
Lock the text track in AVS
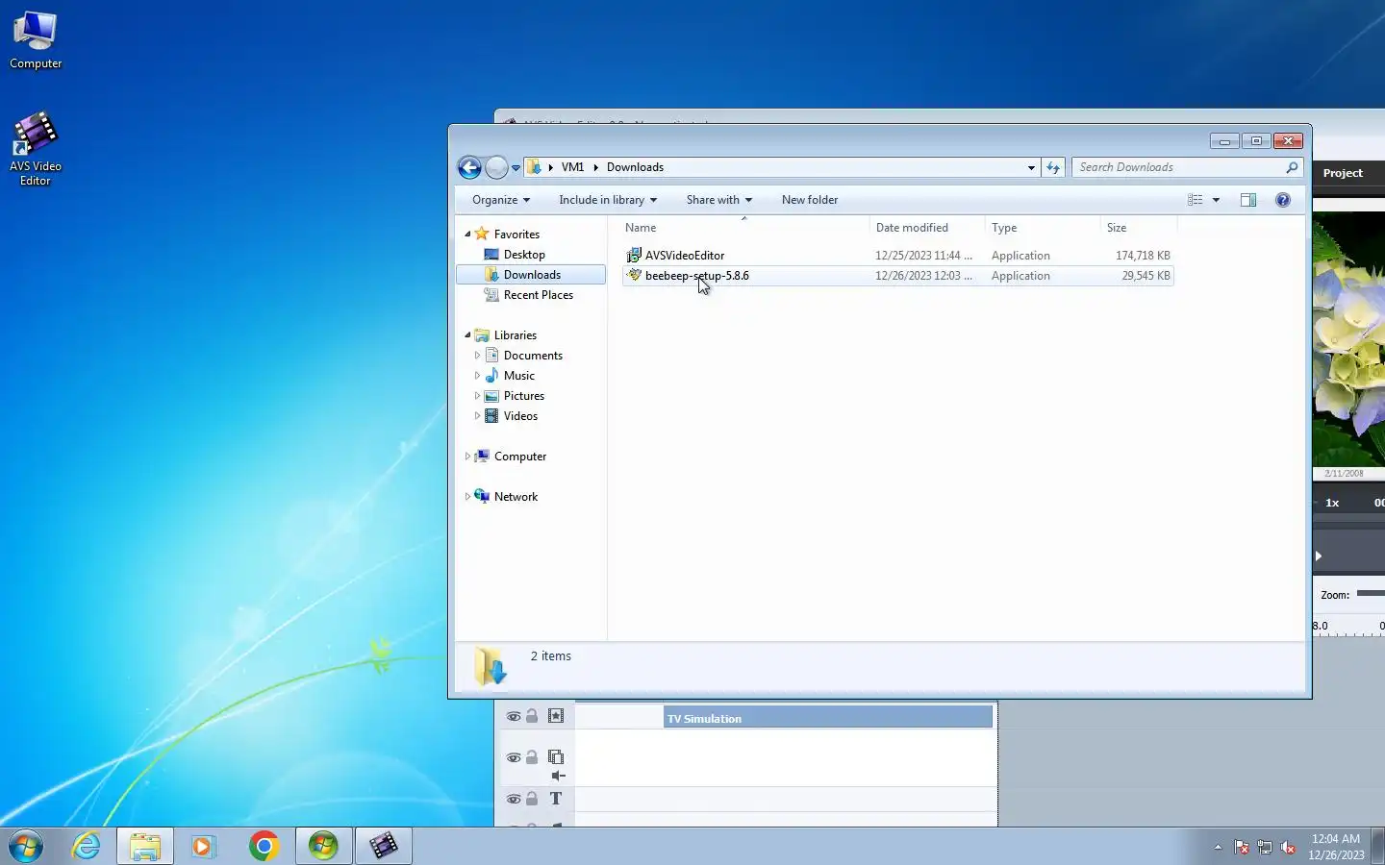[x=532, y=799]
